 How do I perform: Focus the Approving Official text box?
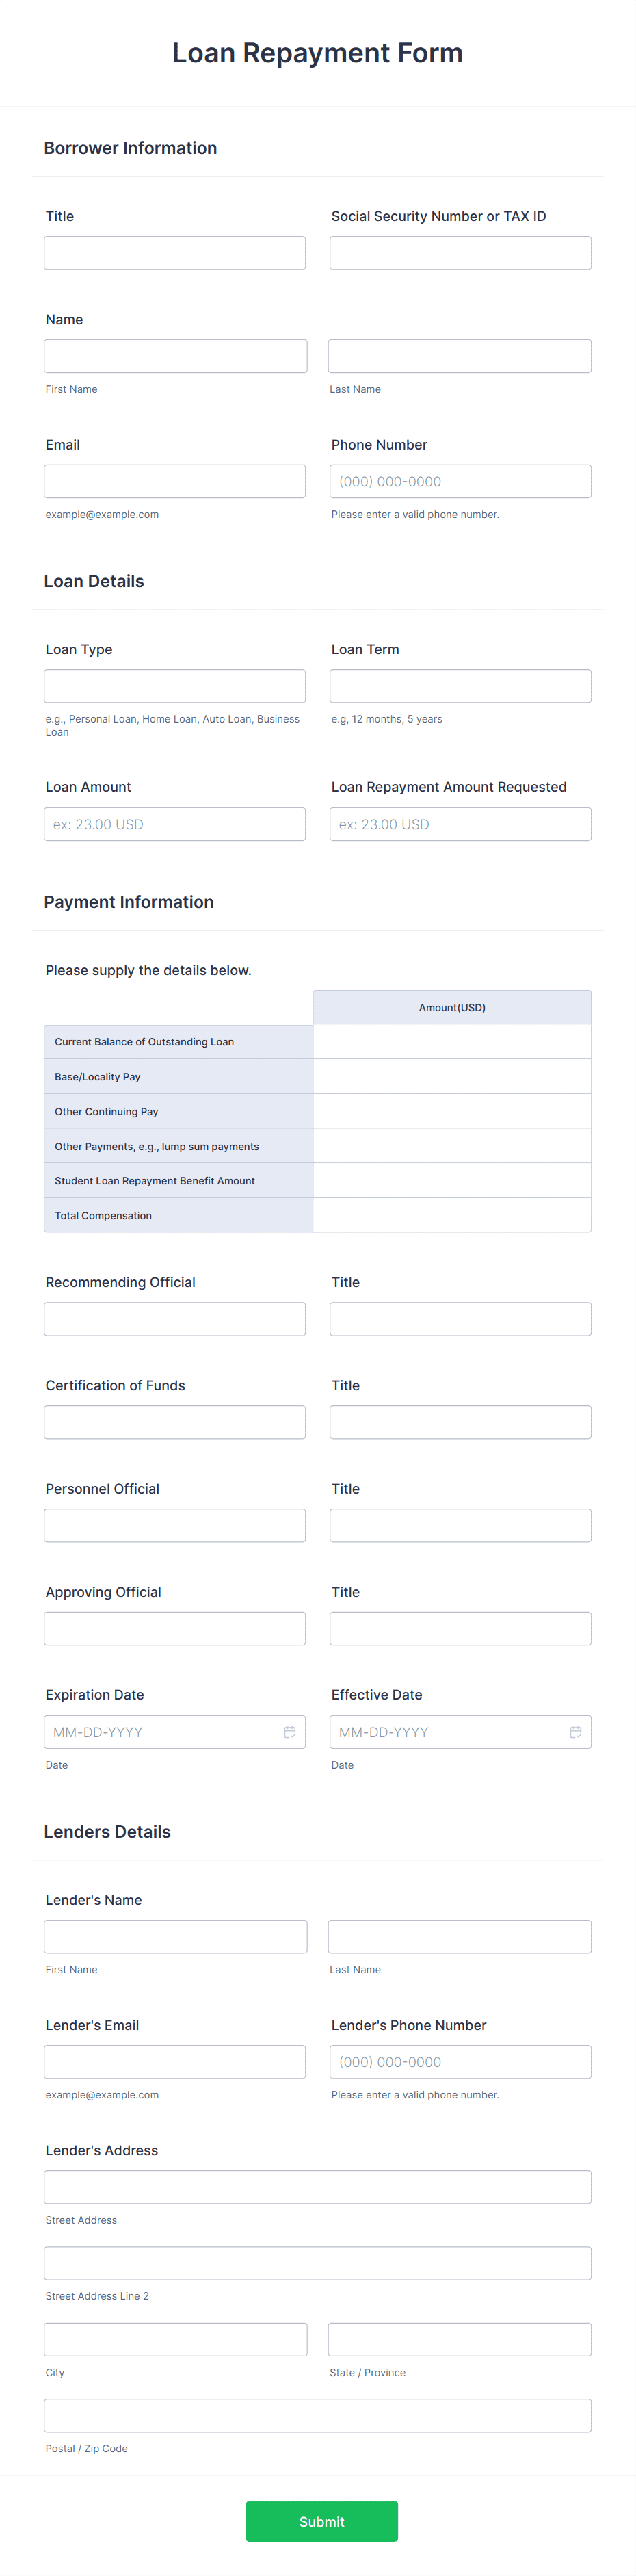[175, 1628]
